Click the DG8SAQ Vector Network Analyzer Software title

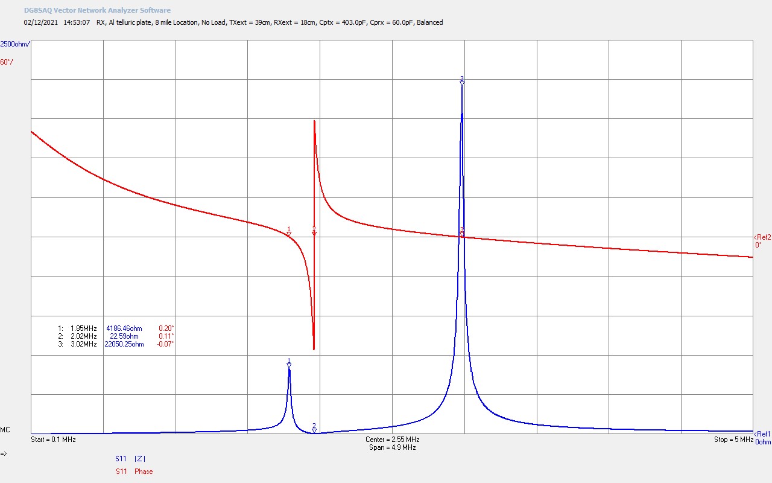97,10
